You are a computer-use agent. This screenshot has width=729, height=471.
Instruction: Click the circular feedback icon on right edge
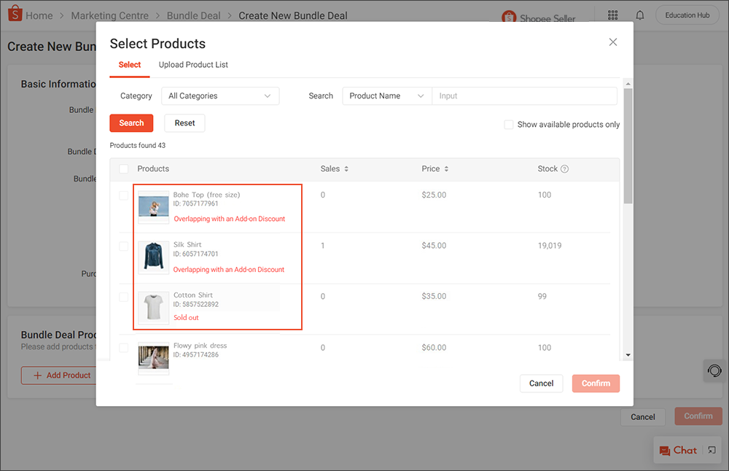click(x=713, y=370)
